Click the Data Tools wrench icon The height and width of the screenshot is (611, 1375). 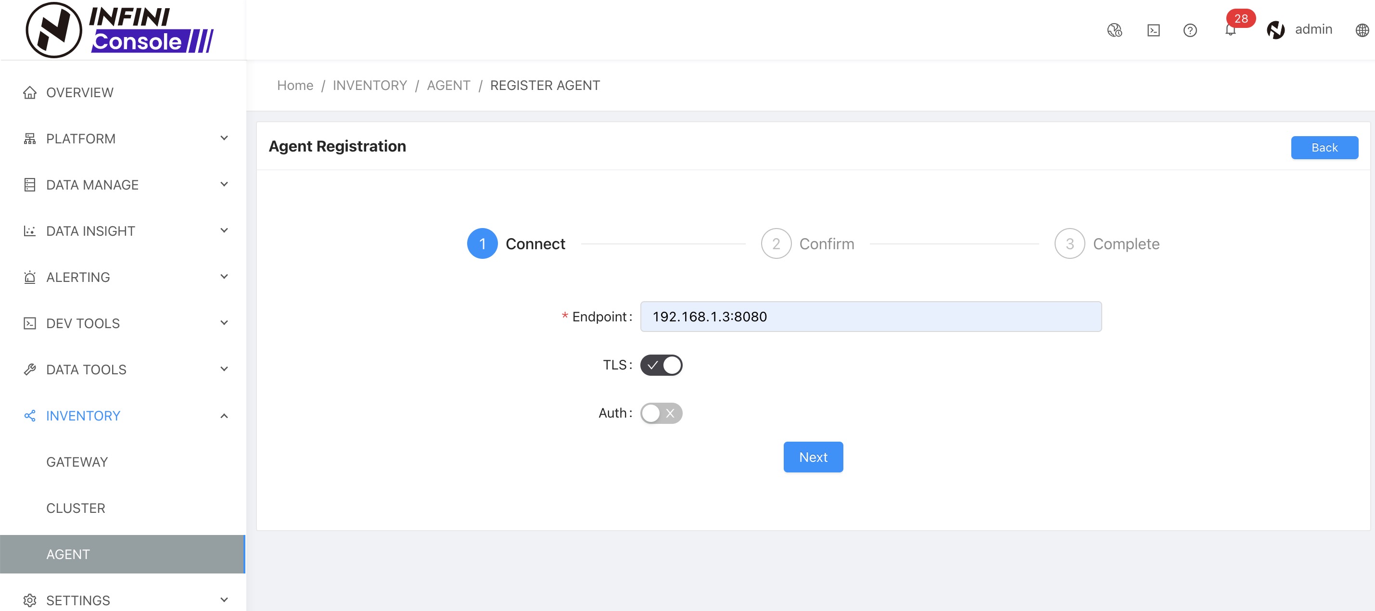point(30,369)
